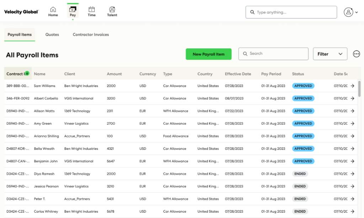The image size is (364, 218).
Task: Click the name Sam Williams
Action: click(44, 86)
